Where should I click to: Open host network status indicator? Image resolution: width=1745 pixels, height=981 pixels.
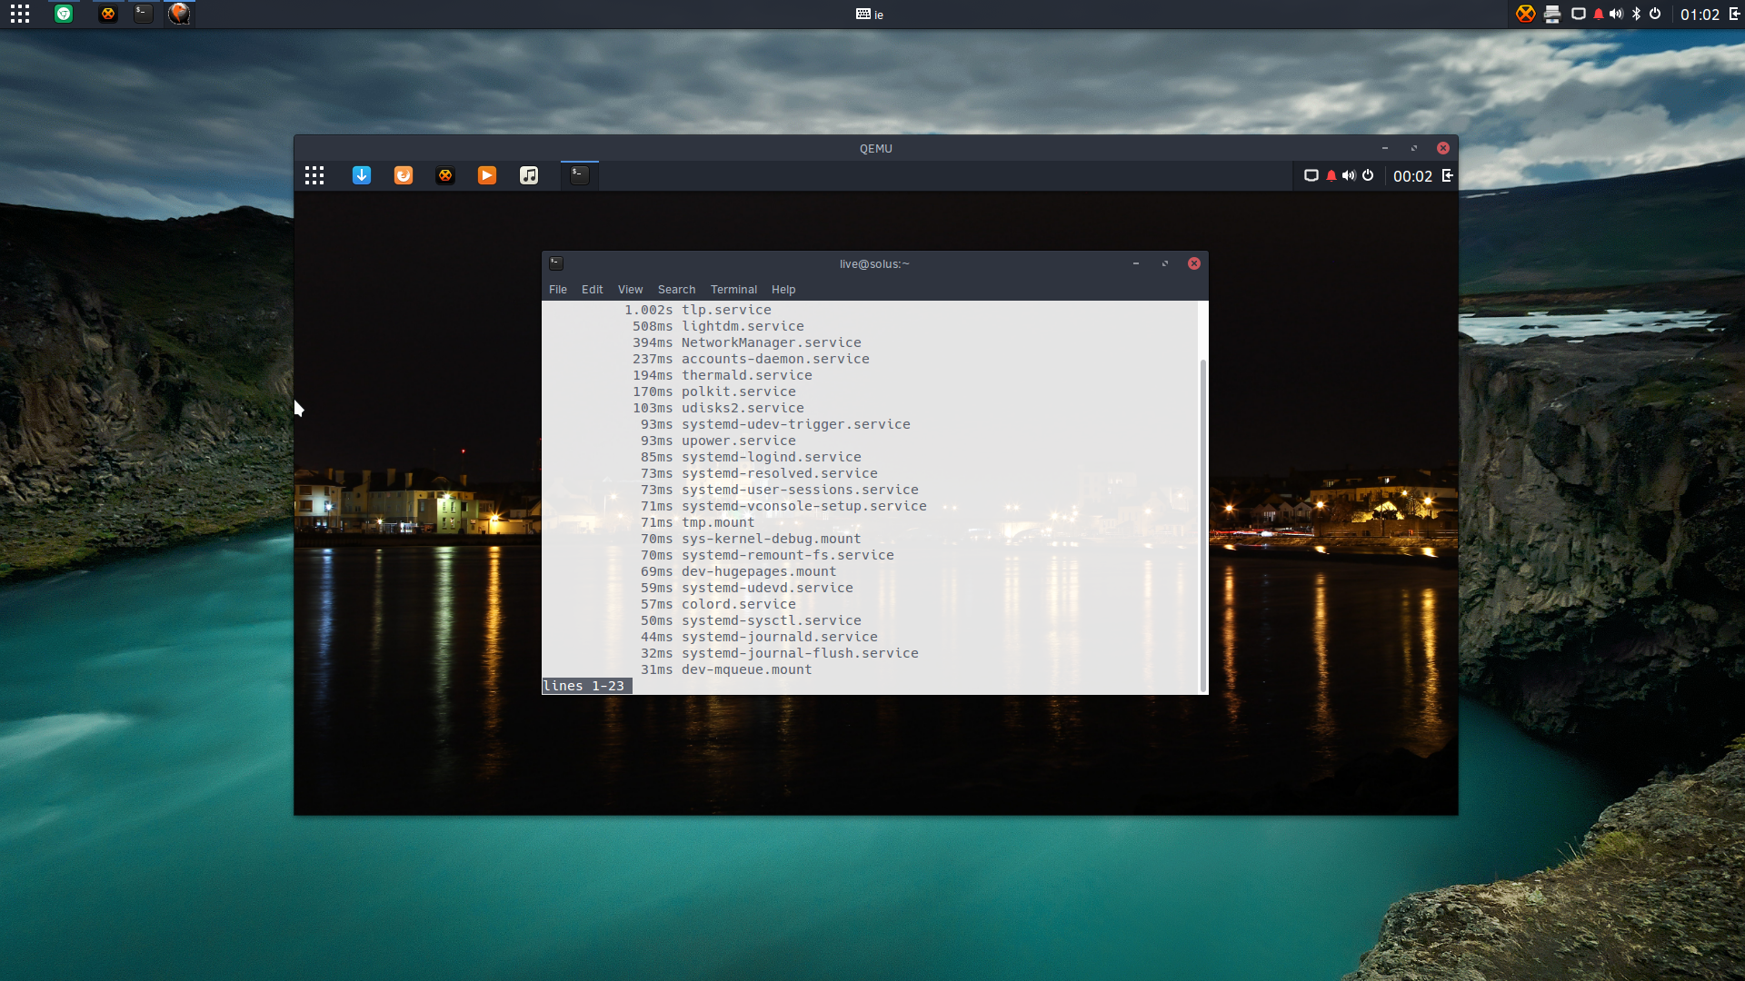[1579, 14]
